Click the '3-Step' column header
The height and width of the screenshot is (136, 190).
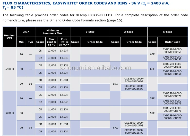tap(128, 32)
